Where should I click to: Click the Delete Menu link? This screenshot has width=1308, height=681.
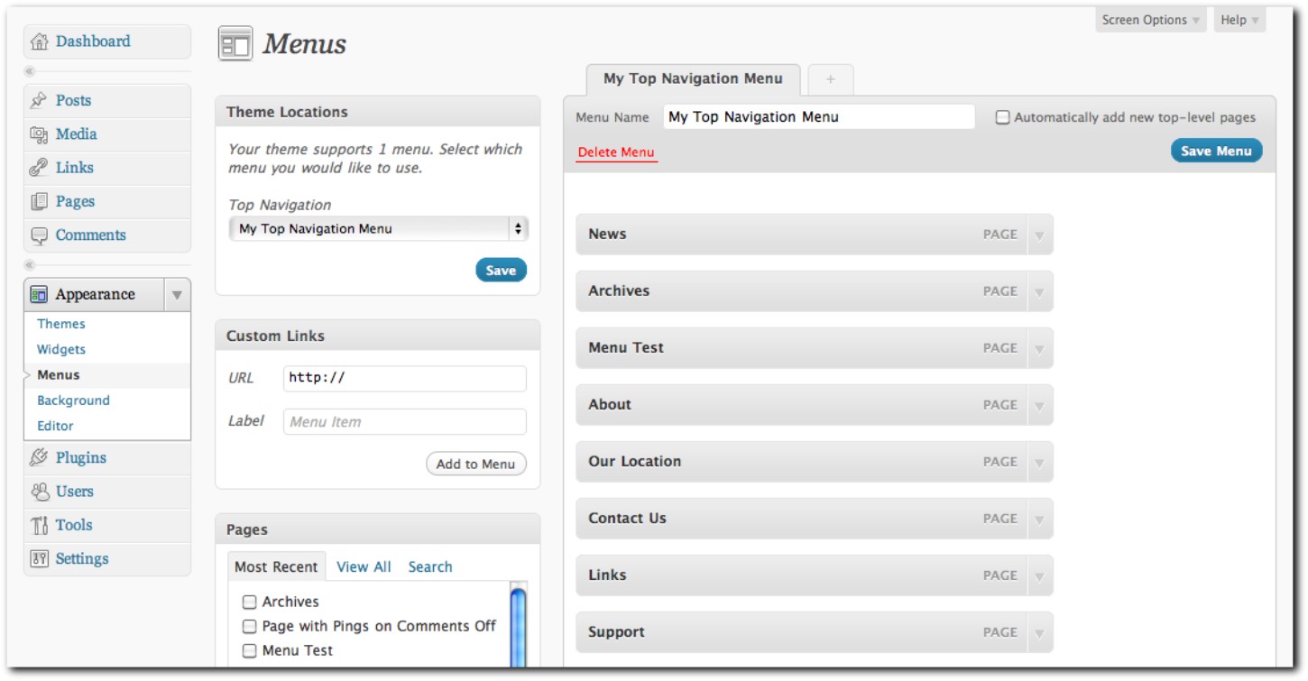point(616,152)
